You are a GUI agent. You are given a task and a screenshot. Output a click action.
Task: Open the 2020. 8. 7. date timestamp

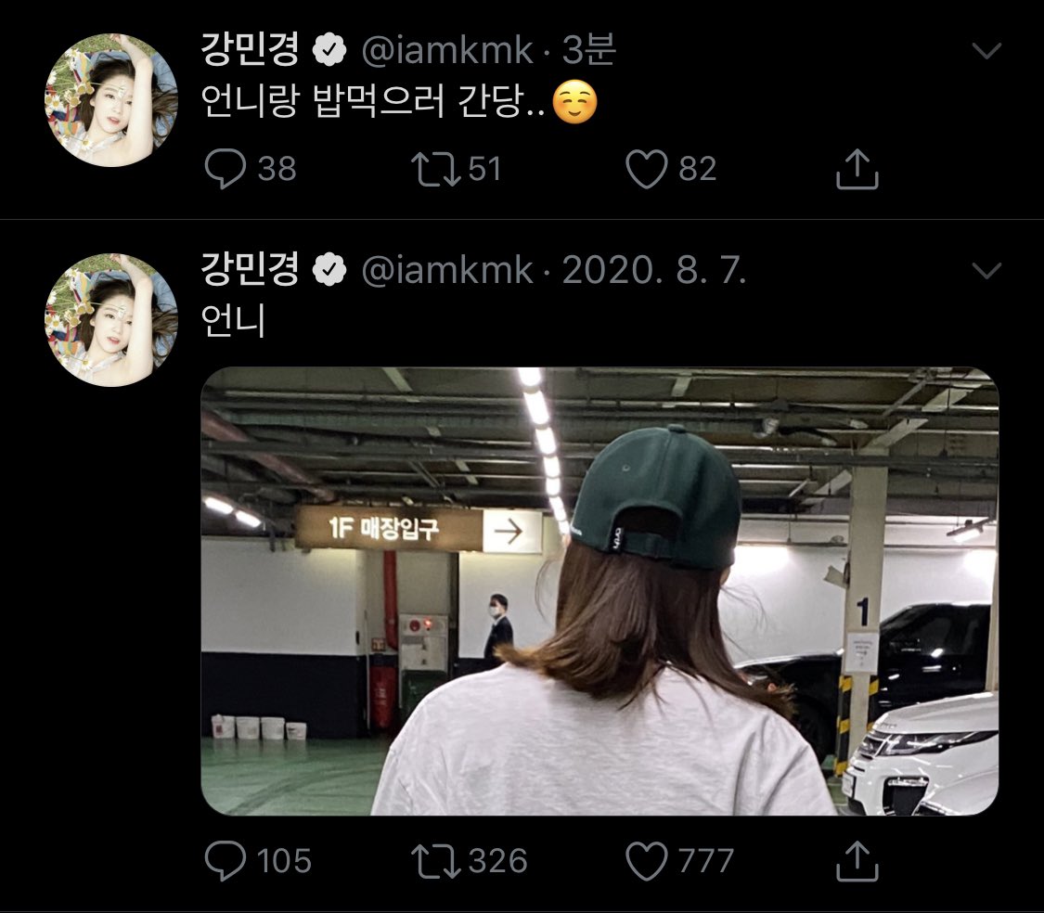click(x=654, y=271)
